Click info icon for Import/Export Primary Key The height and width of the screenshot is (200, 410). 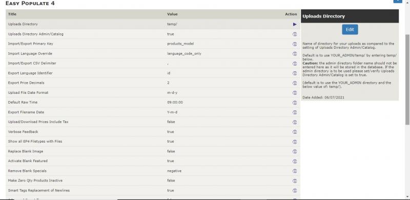[295, 44]
